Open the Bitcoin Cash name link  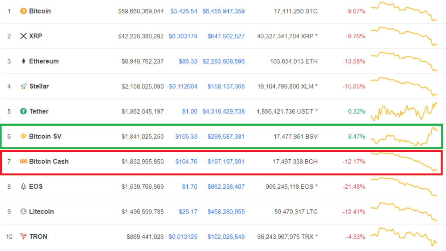(x=49, y=161)
